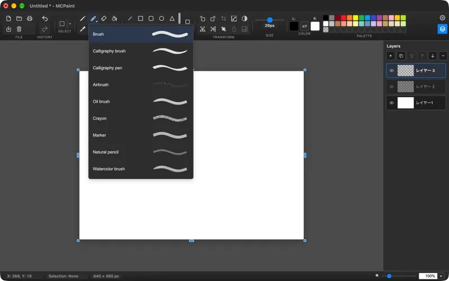Click the greyed move layer up arrow
The image size is (449, 281).
point(422,56)
